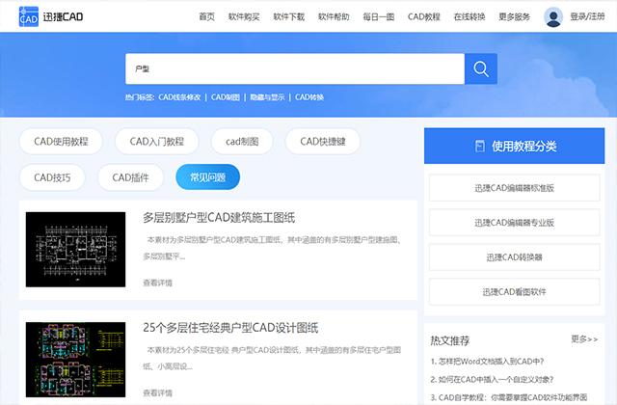The width and height of the screenshot is (617, 405).
Task: Click 更多>> beside 热文推荐
Action: pyautogui.click(x=584, y=338)
